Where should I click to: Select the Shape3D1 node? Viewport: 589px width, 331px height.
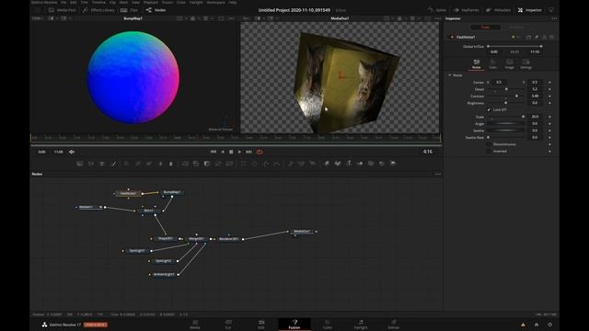point(166,239)
